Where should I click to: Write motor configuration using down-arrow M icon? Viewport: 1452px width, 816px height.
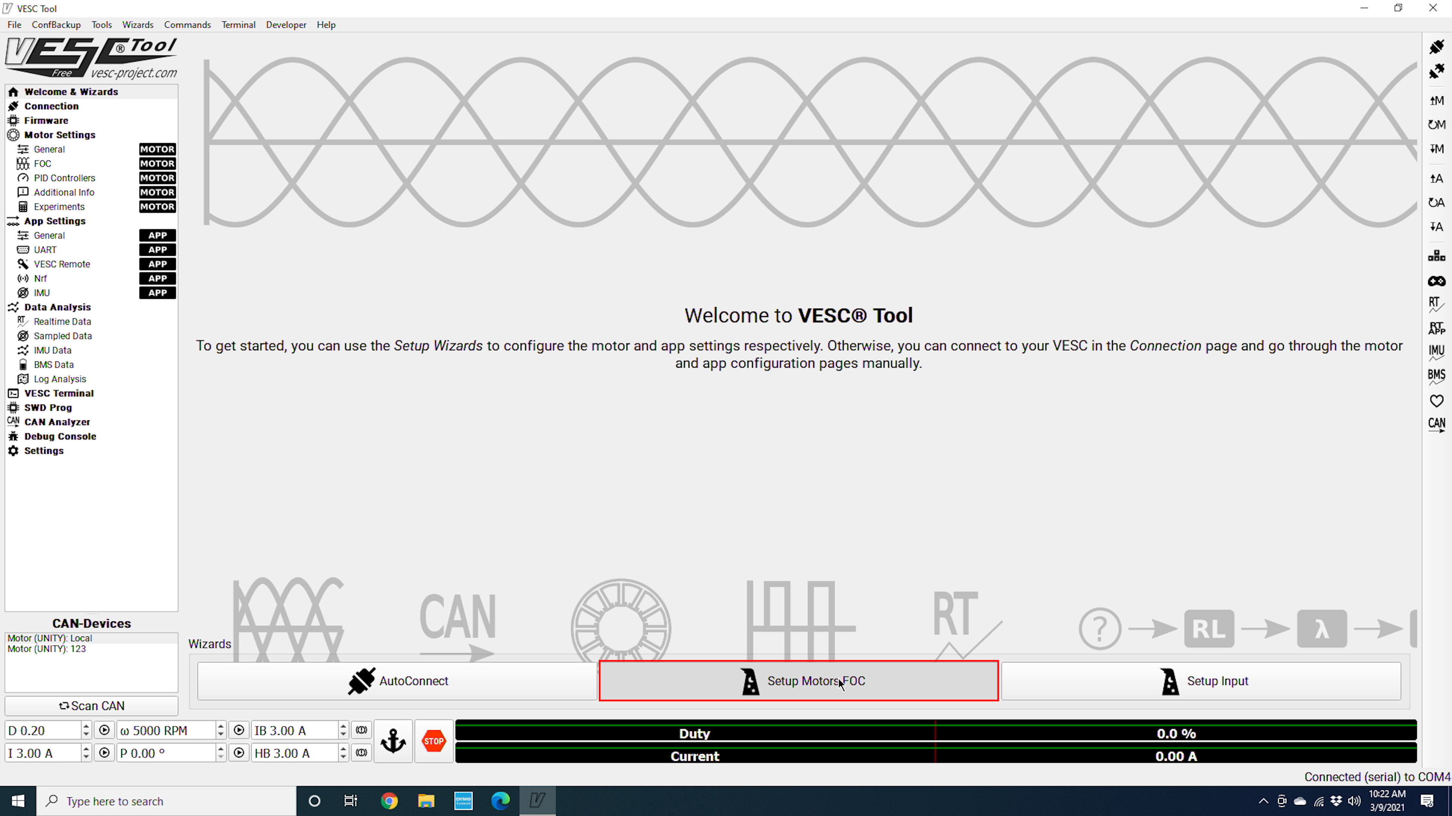tap(1436, 149)
